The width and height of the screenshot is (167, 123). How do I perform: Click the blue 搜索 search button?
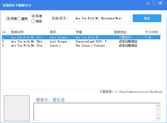pyautogui.click(x=147, y=18)
